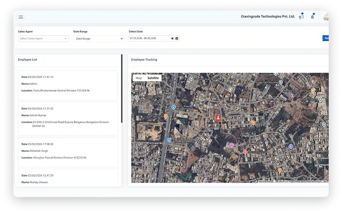Click the red employee pin on map
Screen dimensions: 342x213
(218, 118)
